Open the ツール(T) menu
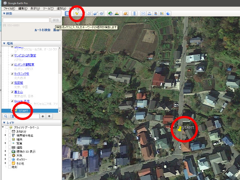Image resolution: width=240 pixels, height=180 pixels. click(48, 8)
